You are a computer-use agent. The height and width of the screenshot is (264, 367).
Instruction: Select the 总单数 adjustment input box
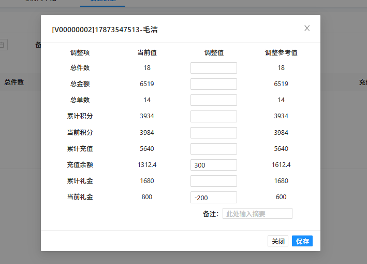pyautogui.click(x=213, y=100)
